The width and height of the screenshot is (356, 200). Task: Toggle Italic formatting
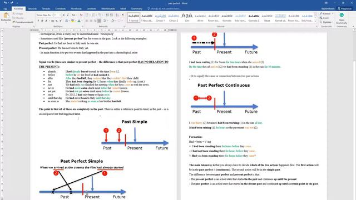tap(42, 21)
